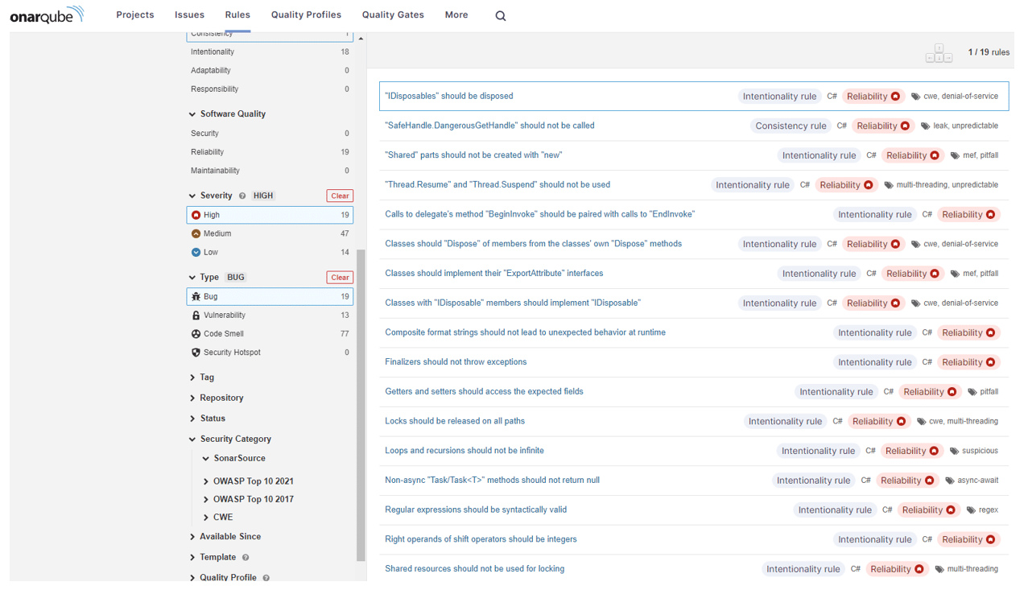This screenshot has height=590, width=1028.
Task: Click the help icon beside Severity heading
Action: click(242, 196)
